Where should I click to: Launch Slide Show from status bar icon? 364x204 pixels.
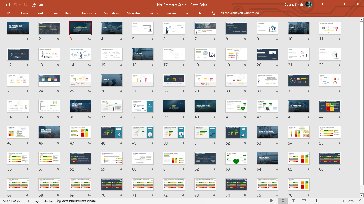pos(304,201)
